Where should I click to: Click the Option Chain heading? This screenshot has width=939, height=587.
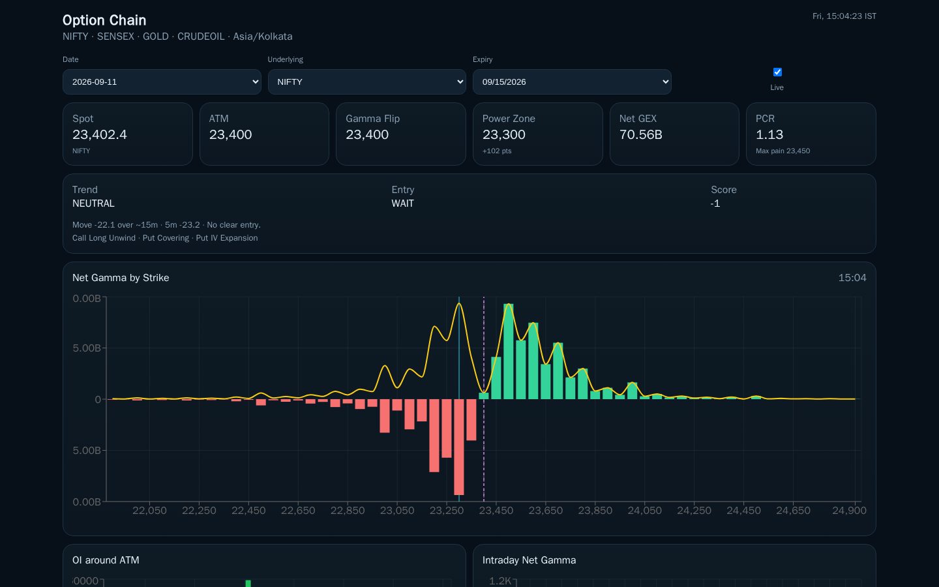[x=104, y=20]
